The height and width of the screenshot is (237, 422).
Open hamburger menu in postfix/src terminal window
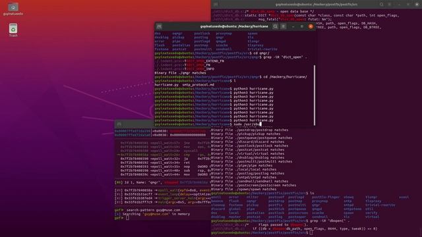click(x=390, y=5)
